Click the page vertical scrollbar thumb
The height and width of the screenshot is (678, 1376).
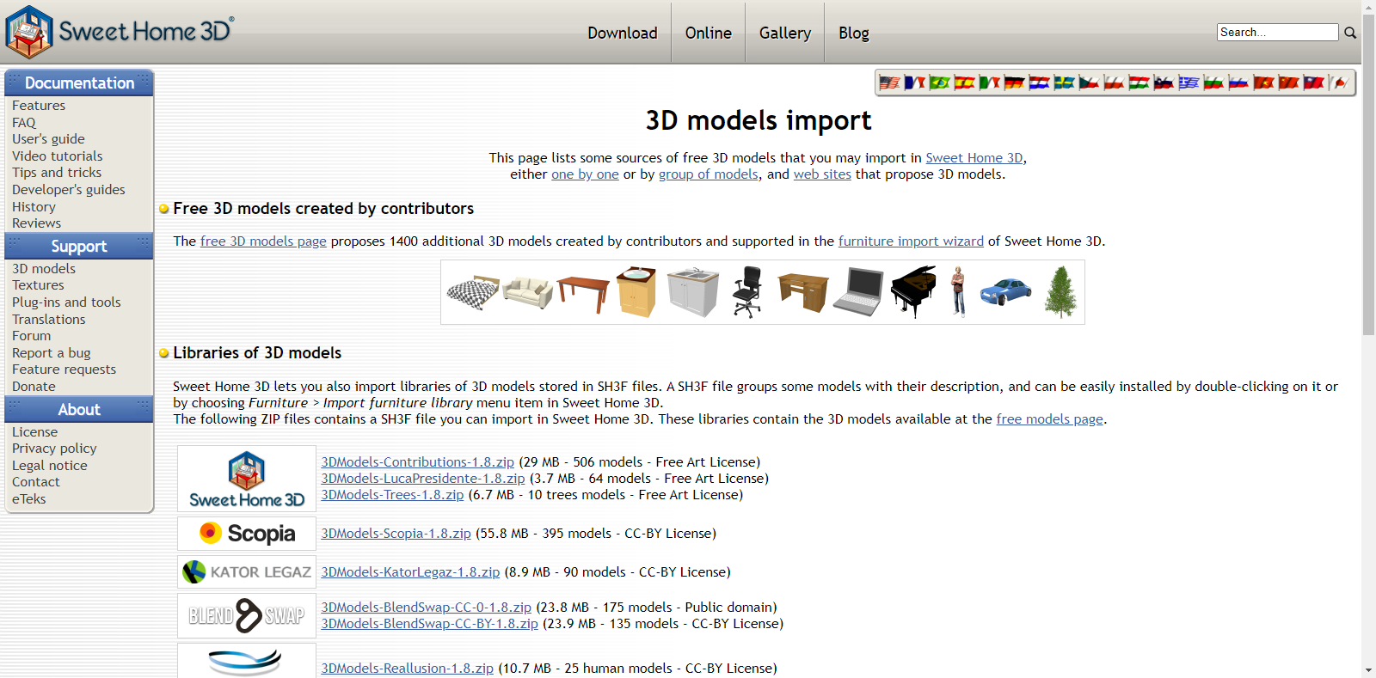pyautogui.click(x=1369, y=176)
